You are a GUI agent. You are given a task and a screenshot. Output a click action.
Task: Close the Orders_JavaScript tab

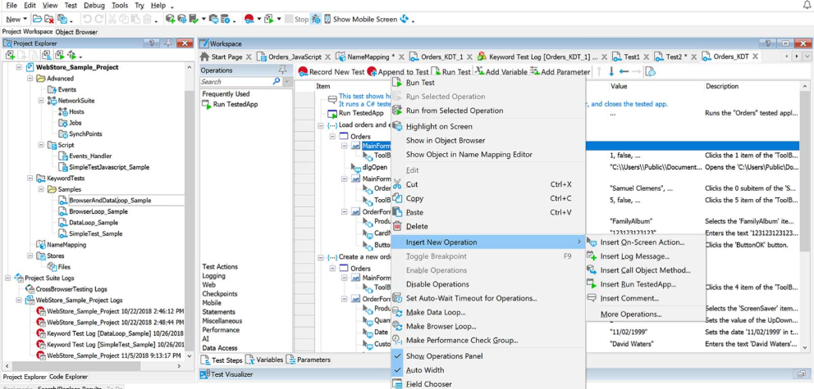pos(327,57)
